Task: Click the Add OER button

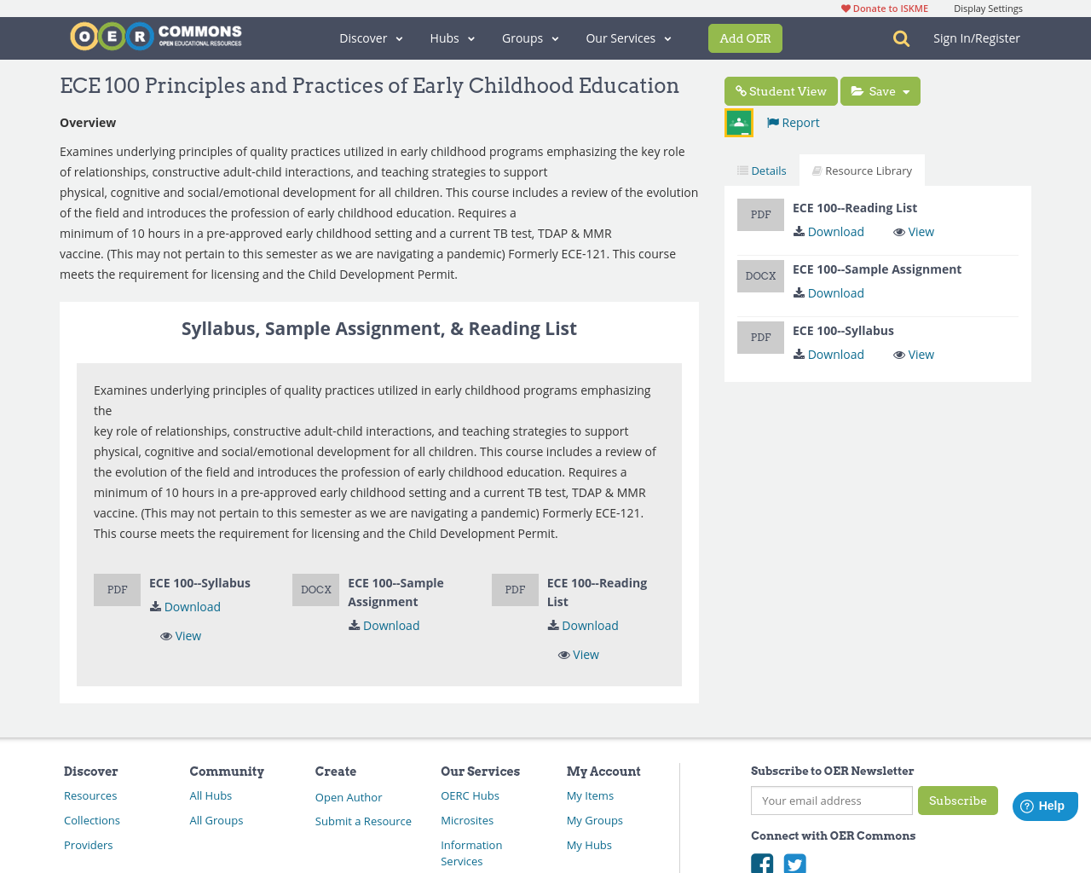Action: click(x=745, y=38)
